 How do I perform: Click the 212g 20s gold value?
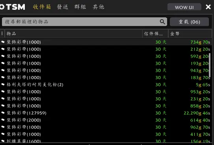(x=200, y=49)
